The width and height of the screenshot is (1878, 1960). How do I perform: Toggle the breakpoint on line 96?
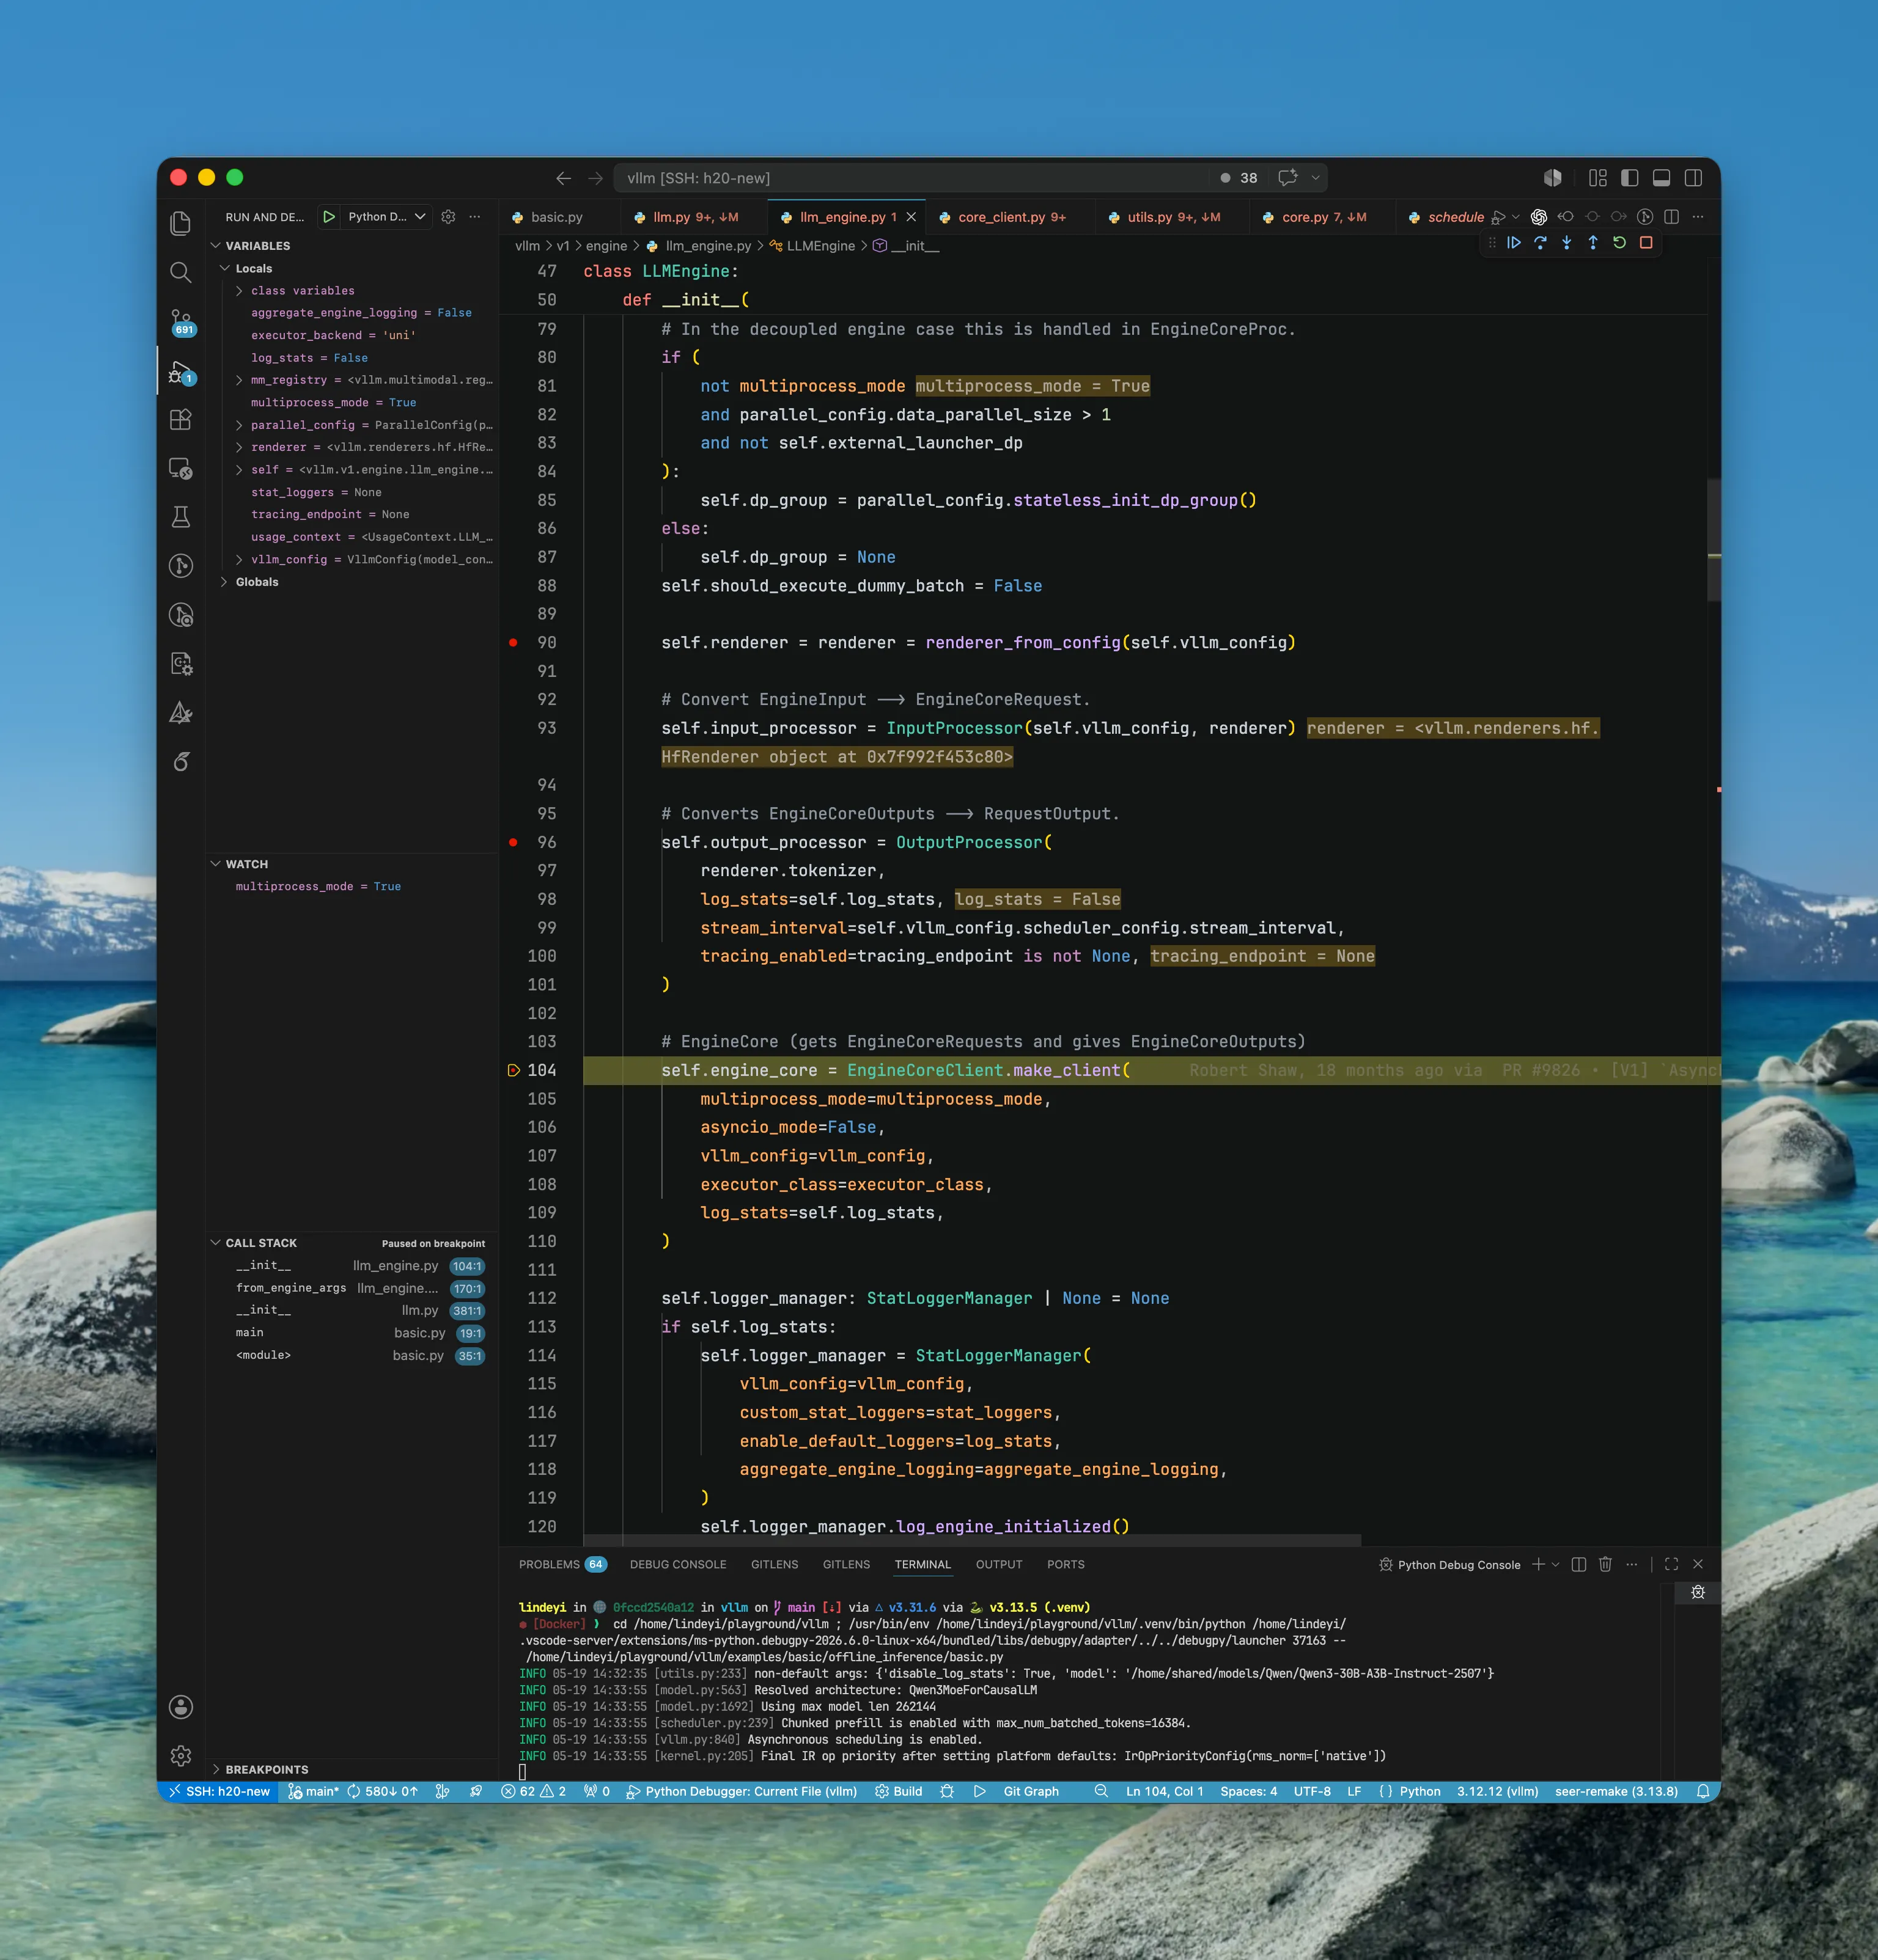pos(514,843)
